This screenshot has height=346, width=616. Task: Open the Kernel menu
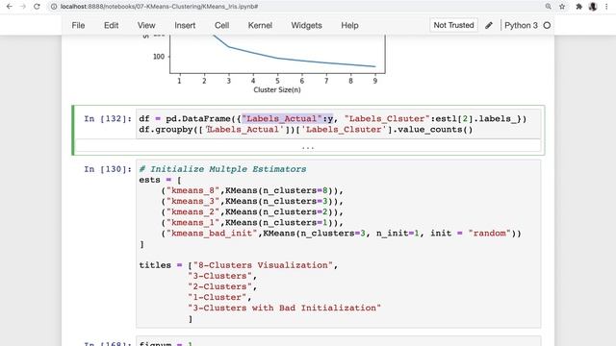(x=260, y=26)
